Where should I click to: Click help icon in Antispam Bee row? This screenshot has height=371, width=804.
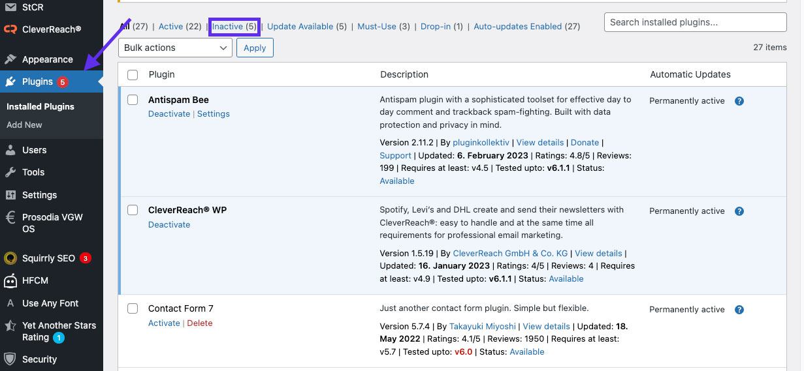click(739, 101)
